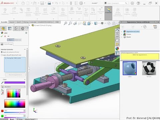Click Linear Component Pattern
This screenshot has height=120, width=160.
[x=37, y=11]
